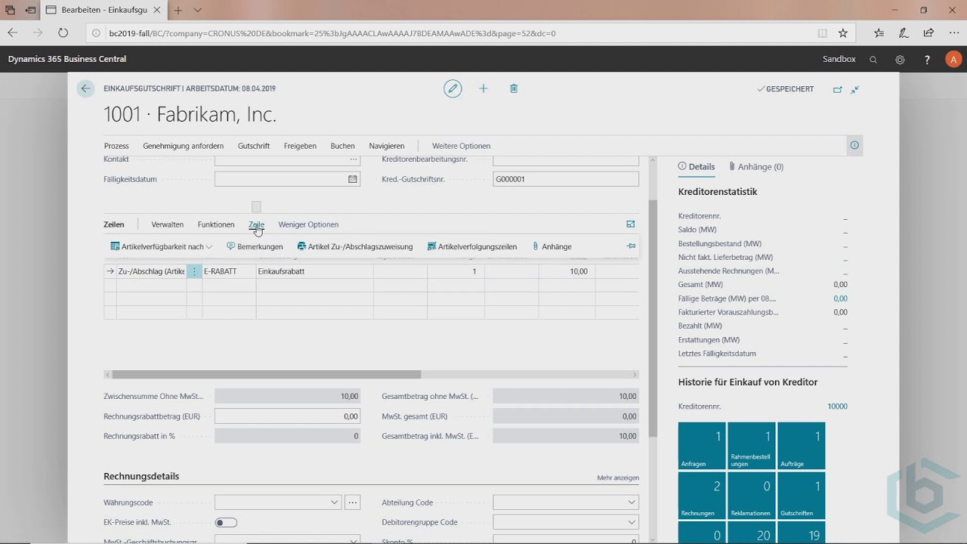The width and height of the screenshot is (967, 544).
Task: Expand the lines section to focus mode
Action: (x=631, y=224)
